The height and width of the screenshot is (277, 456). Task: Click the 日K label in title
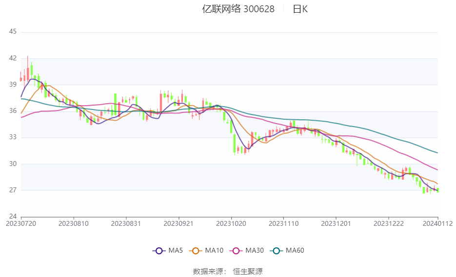300,9
